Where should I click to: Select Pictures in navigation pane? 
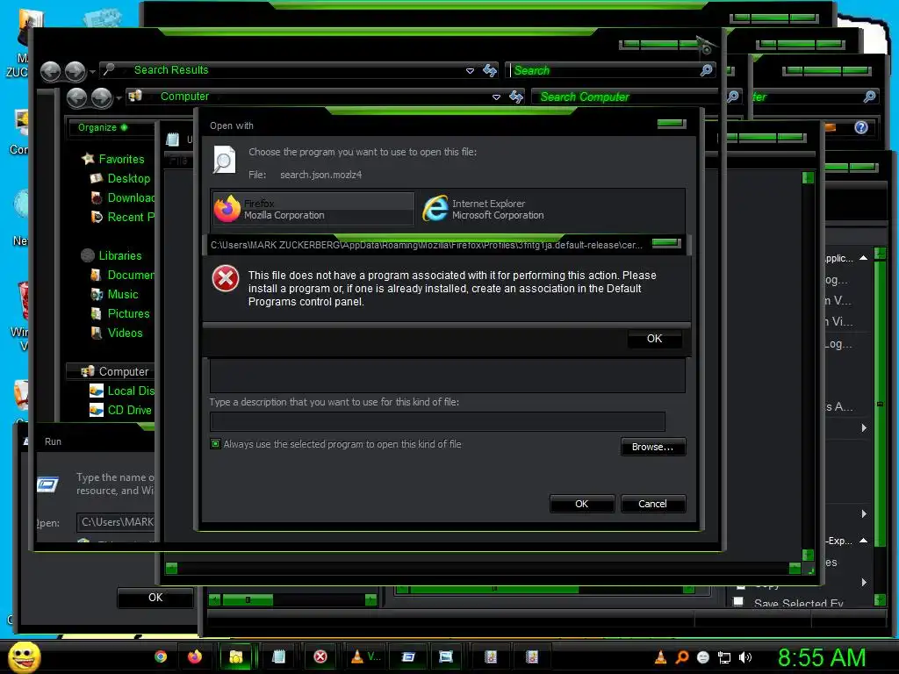128,314
